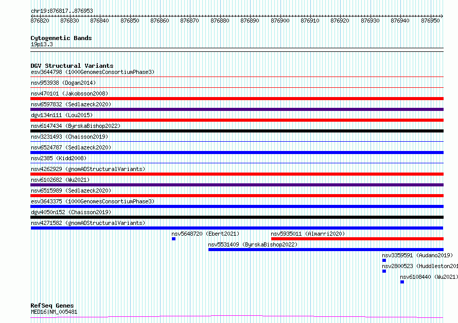Click the small nsv5648720 Ebert2021 variant marker

[x=173, y=239]
